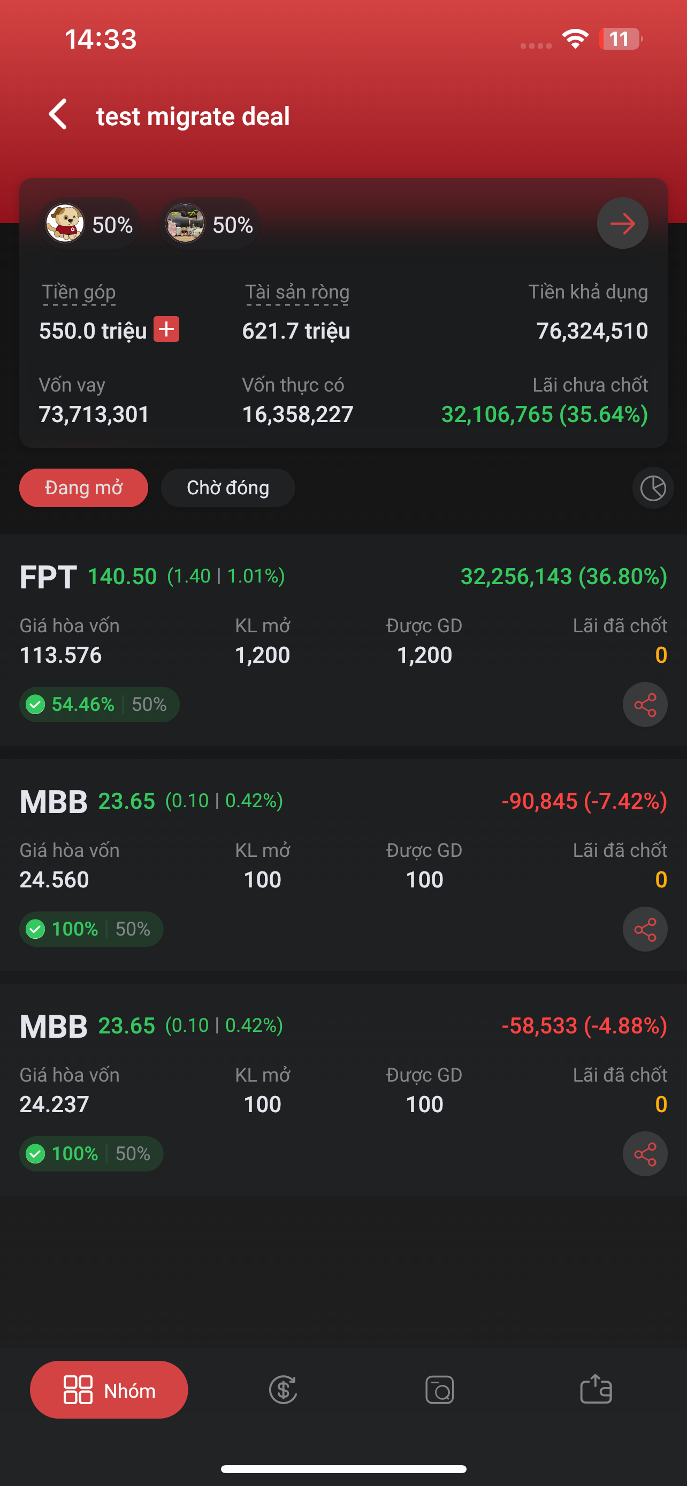Switch to the Chờ đóng tab
This screenshot has width=687, height=1486.
point(228,488)
